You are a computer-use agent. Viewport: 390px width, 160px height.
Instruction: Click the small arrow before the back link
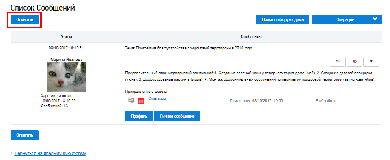pyautogui.click(x=11, y=154)
